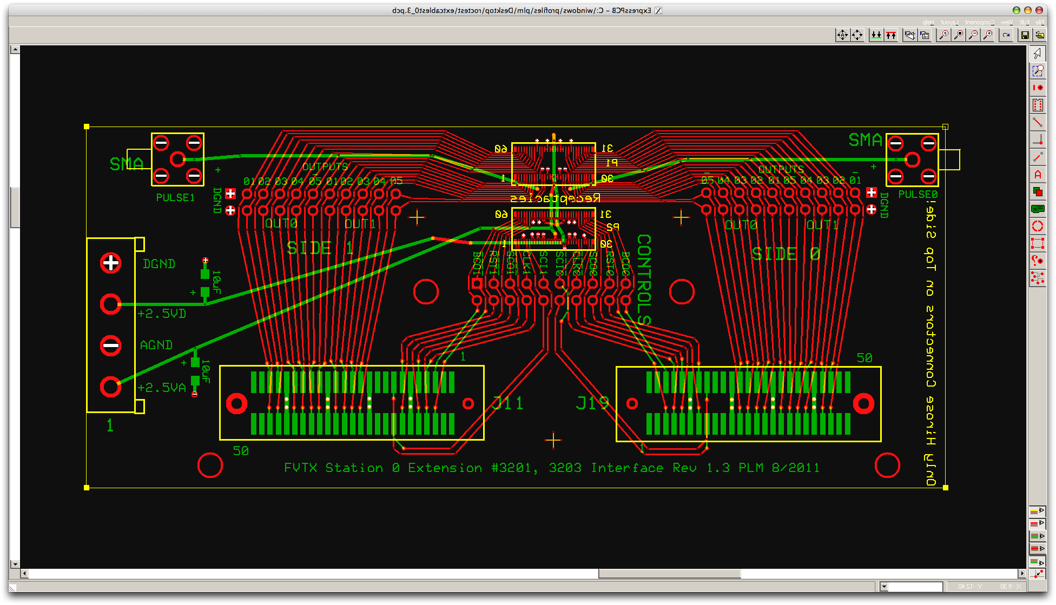The height and width of the screenshot is (605, 1056).
Task: Select the pad information query tool
Action: pos(1038,261)
